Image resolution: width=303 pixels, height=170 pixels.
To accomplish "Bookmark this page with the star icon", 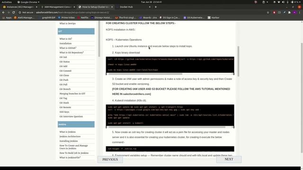I will pyautogui.click(x=268, y=13).
